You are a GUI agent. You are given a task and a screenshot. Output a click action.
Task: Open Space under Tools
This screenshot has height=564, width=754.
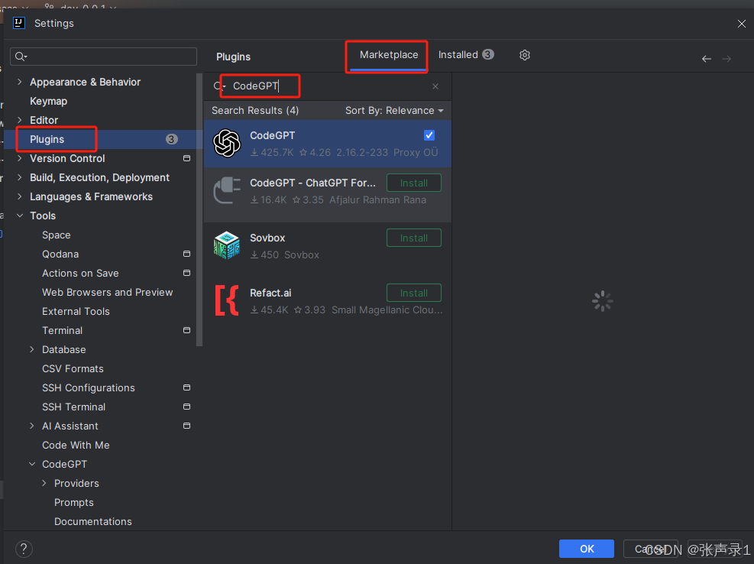pos(57,235)
